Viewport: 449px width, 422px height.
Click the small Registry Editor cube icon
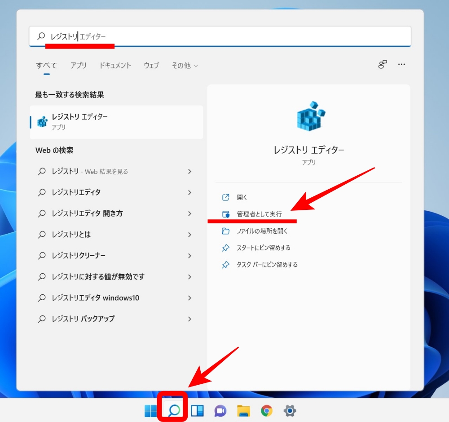[42, 122]
